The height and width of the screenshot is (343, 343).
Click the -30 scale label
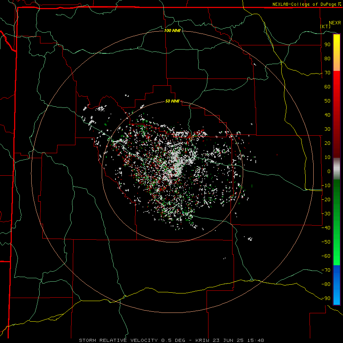coord(326,214)
